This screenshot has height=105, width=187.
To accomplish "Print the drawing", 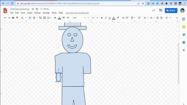I will pos(13,18).
